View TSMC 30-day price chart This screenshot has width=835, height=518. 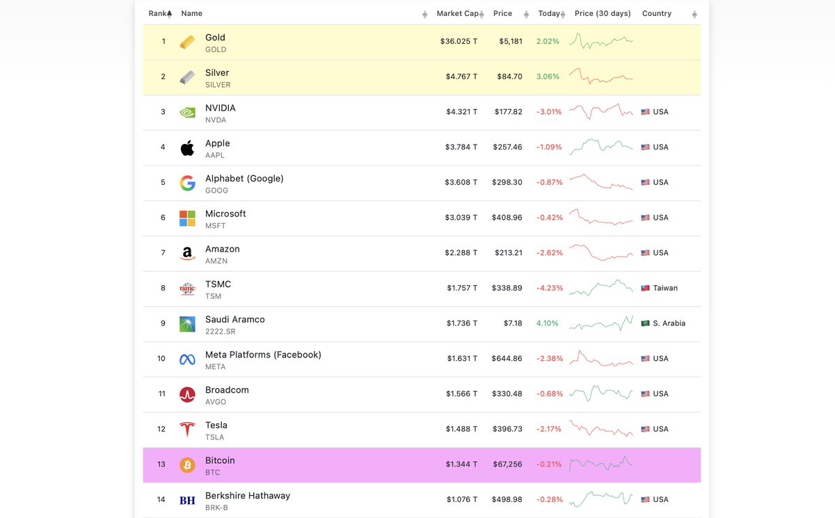tap(601, 288)
